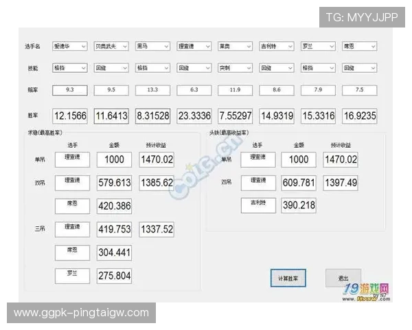Image resolution: width=412 pixels, height=330 pixels.
Task: Click the 单吊 player box in 求稳 panel
Action: tap(72, 159)
